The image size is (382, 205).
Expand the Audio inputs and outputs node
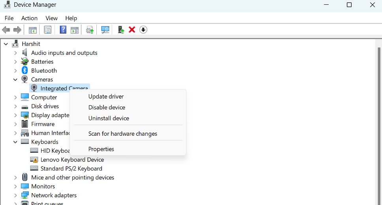pyautogui.click(x=15, y=53)
